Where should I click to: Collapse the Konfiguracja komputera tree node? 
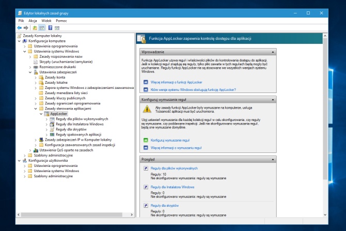[x=19, y=41]
